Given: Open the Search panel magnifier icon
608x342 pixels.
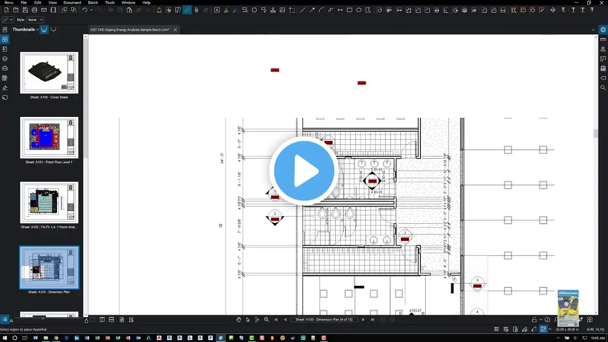Looking at the screenshot, I should [x=603, y=87].
